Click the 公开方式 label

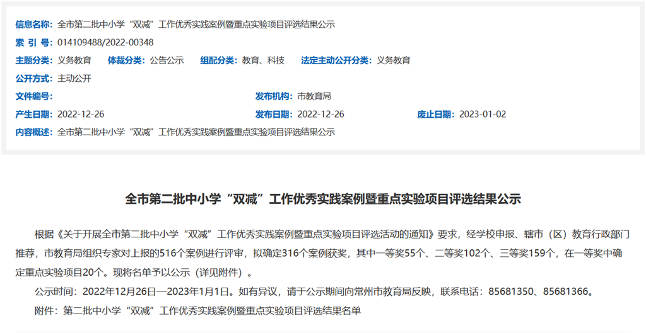34,79
